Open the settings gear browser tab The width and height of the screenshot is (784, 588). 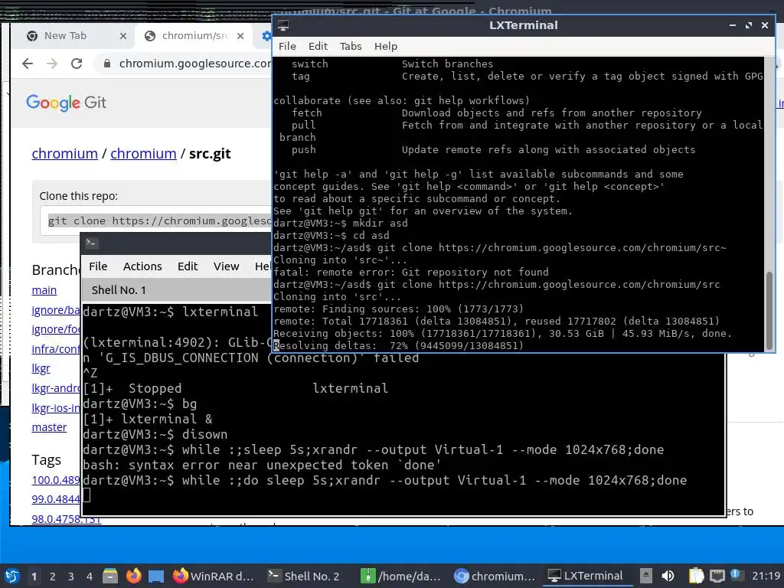pos(266,36)
